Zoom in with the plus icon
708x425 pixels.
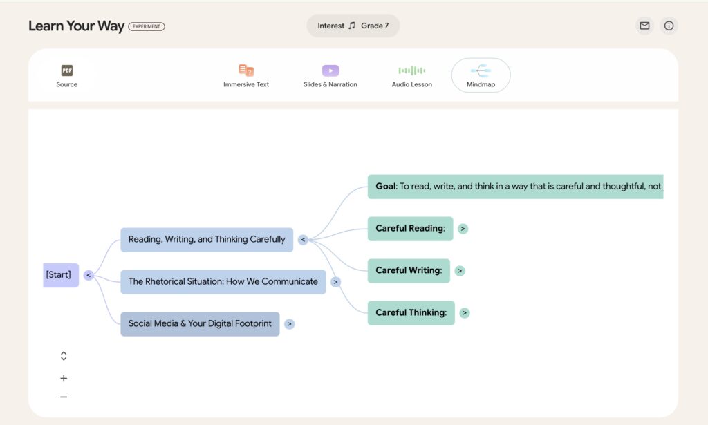pos(64,379)
